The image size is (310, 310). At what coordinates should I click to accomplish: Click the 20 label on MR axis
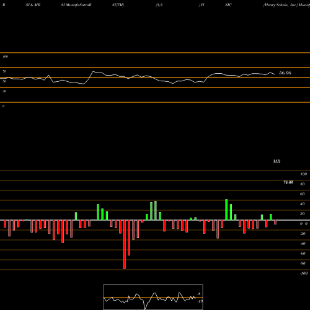pyautogui.click(x=303, y=214)
